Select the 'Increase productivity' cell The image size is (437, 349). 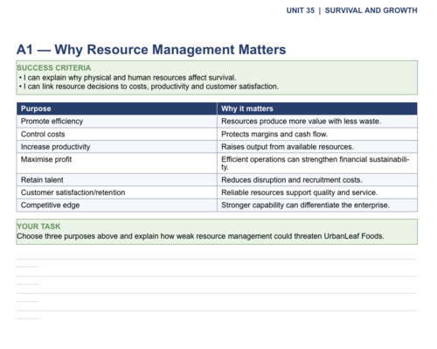pyautogui.click(x=117, y=147)
